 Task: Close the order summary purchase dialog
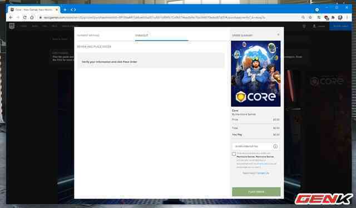(278, 34)
